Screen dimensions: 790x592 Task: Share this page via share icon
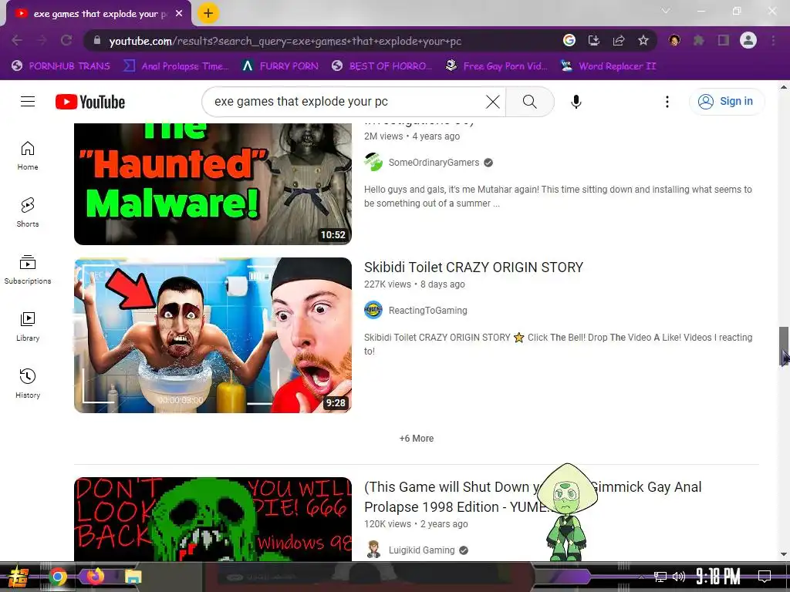pos(618,40)
